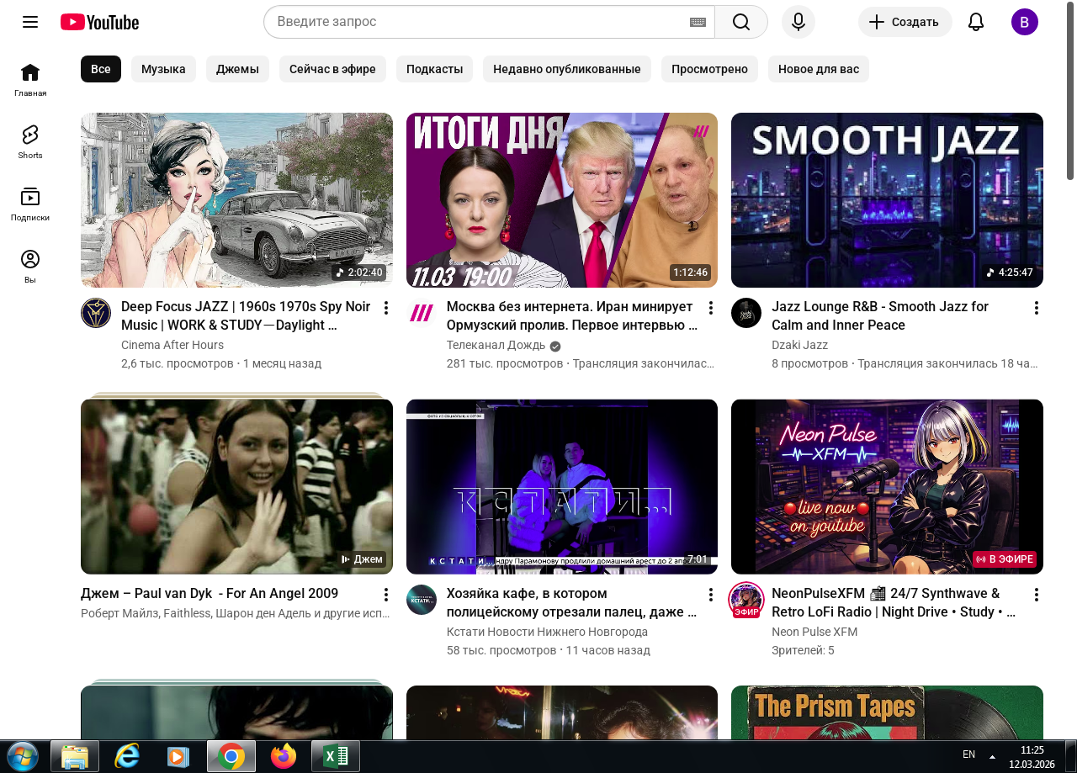Play the Neon Pulse XFM live thumbnail
1077x773 pixels.
click(x=887, y=487)
